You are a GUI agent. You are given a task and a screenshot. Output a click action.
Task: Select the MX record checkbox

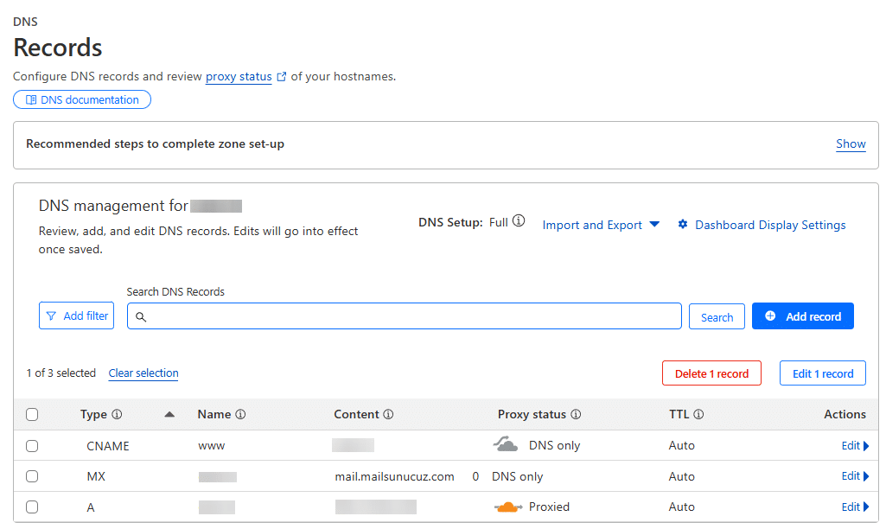32,476
